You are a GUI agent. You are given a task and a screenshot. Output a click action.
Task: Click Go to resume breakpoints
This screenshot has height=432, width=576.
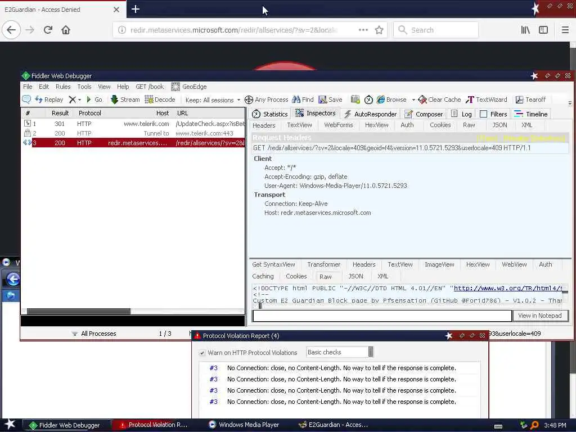click(94, 100)
